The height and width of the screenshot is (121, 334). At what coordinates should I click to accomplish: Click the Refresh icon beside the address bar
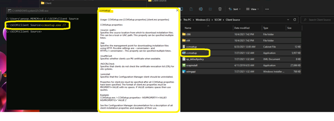point(295,20)
